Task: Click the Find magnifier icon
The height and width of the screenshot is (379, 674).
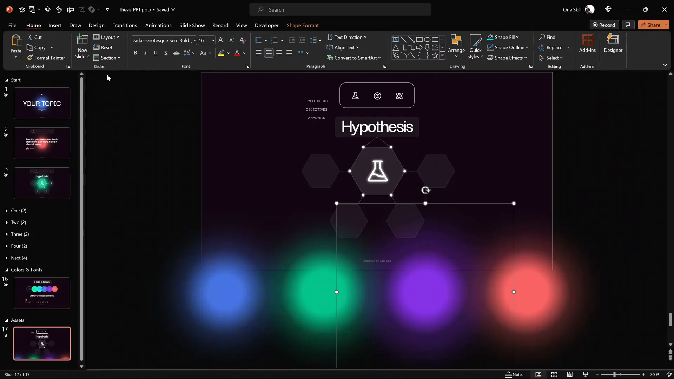Action: point(542,37)
